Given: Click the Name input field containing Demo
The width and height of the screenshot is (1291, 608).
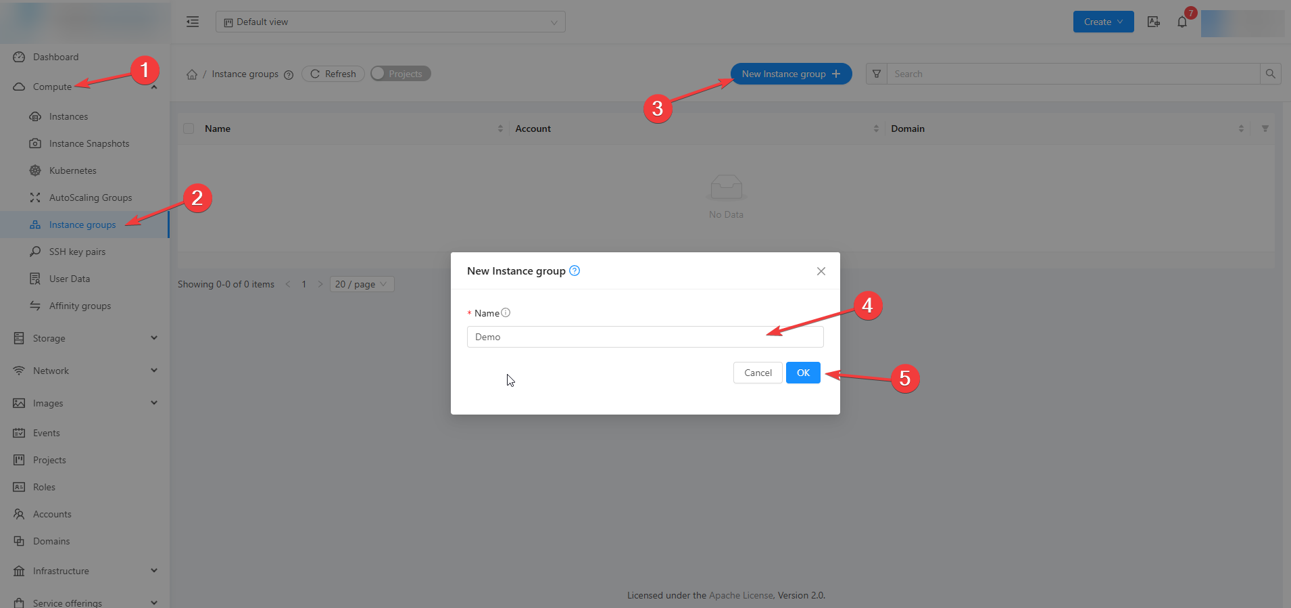Looking at the screenshot, I should click(x=644, y=337).
